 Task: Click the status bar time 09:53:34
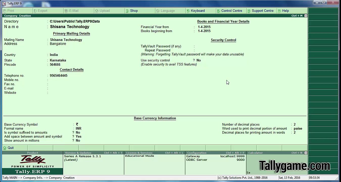314,178
